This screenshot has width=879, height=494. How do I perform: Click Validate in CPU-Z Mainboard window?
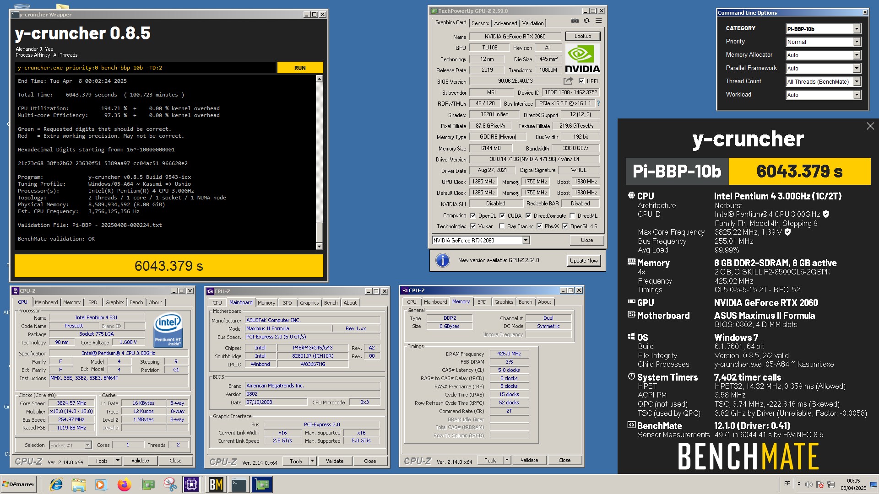[335, 461]
